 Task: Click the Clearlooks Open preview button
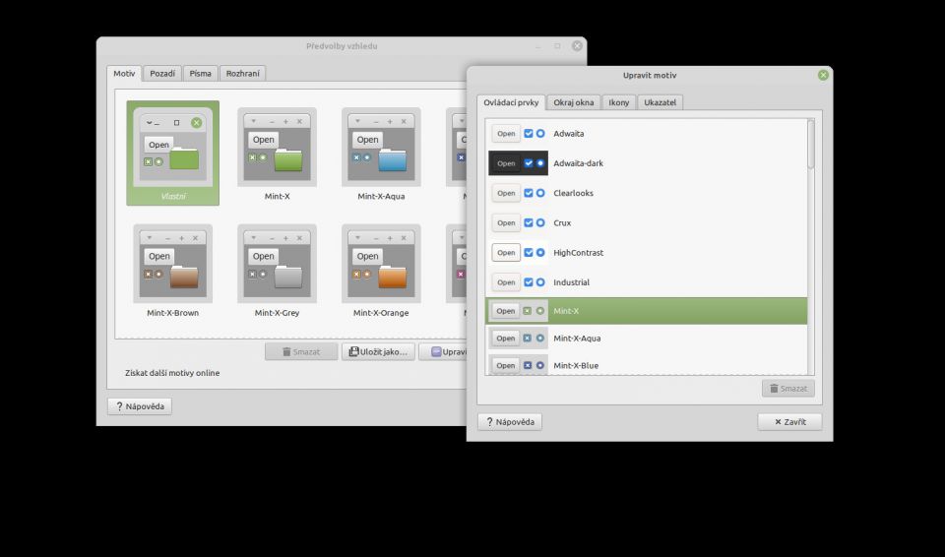506,193
